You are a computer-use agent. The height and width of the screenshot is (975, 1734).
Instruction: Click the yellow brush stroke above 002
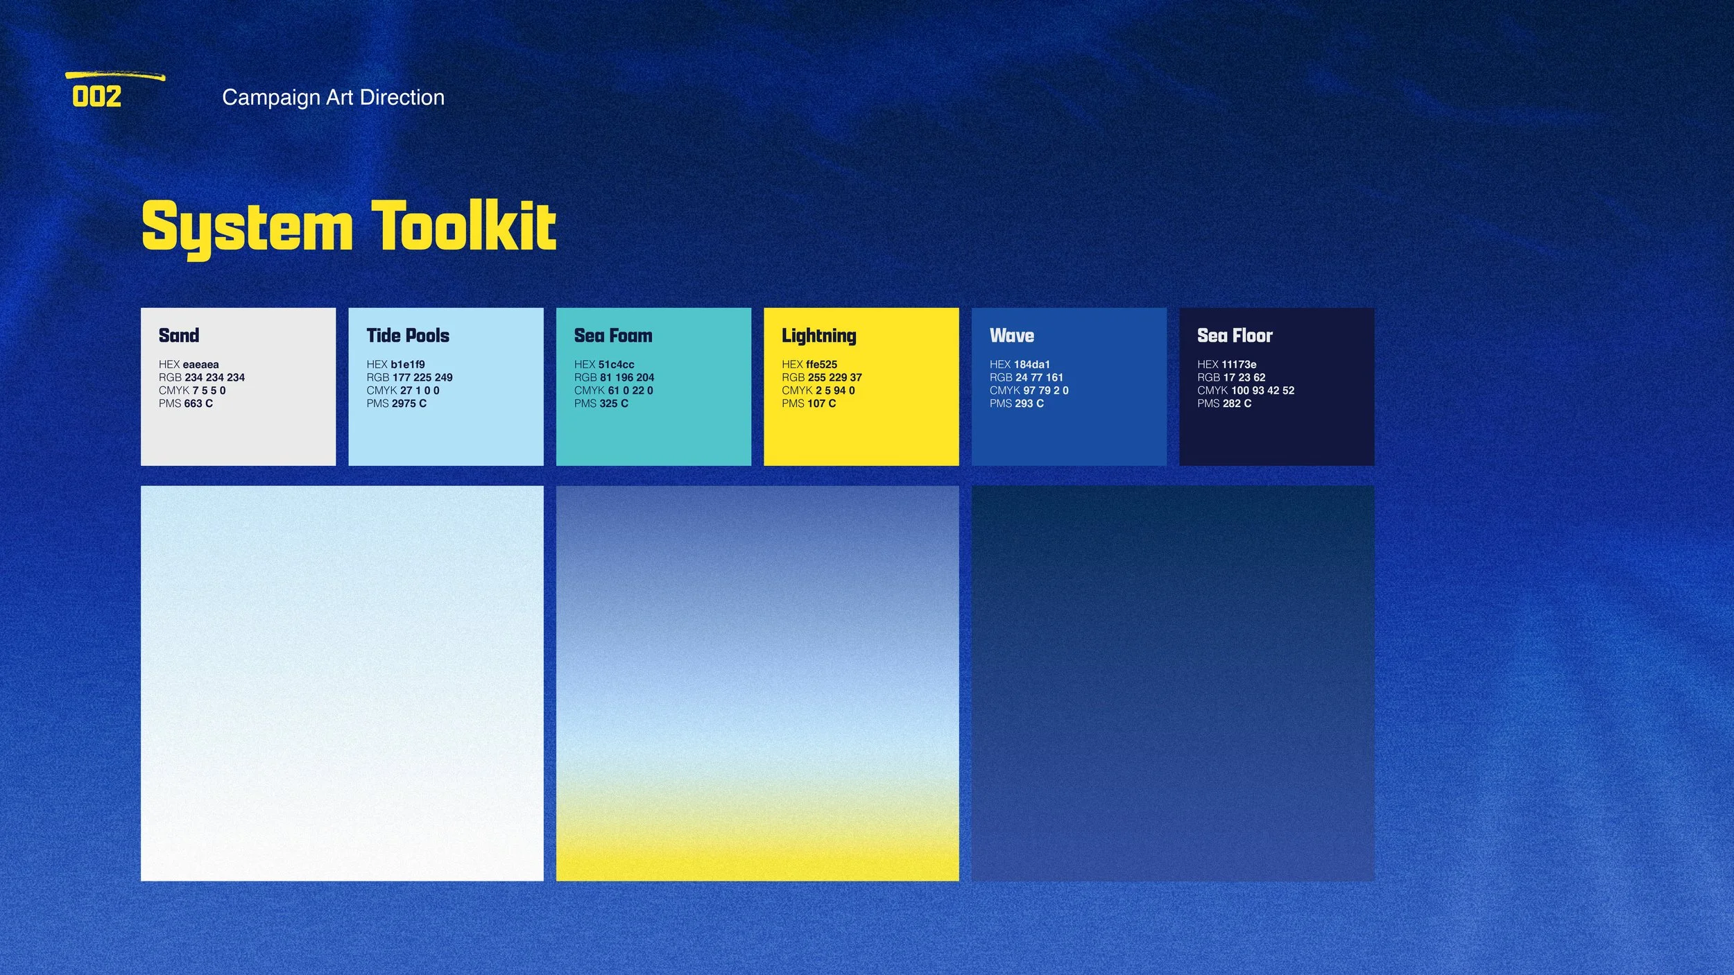tap(115, 76)
